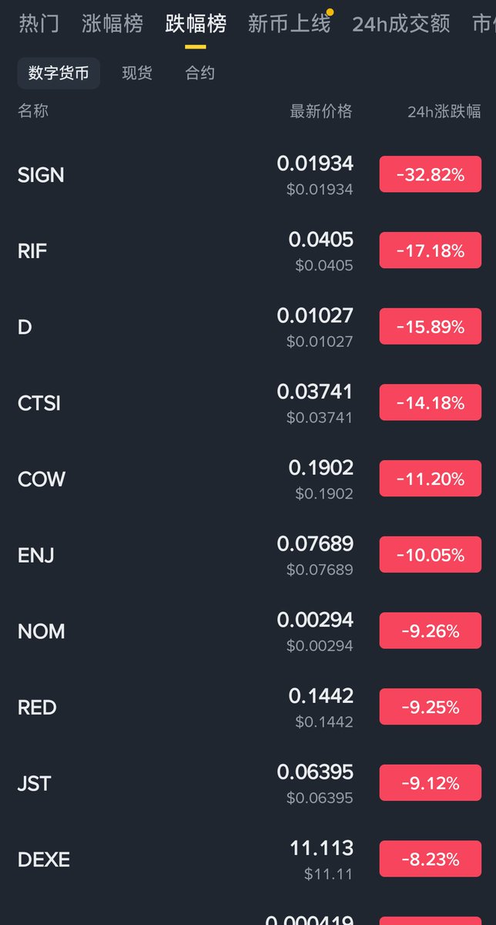Open the 新币上线 tab
The height and width of the screenshot is (925, 496).
[x=289, y=23]
